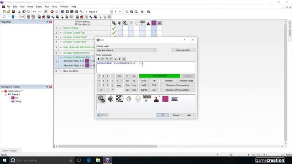The width and height of the screenshot is (292, 164).
Task: Select Mouse and keyboard icon in Set dialog
Action: click(147, 98)
